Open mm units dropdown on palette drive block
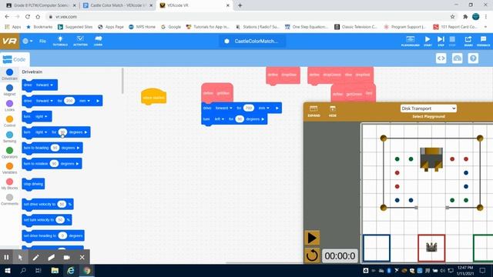Viewport: 493px width, 277px height. [x=84, y=101]
